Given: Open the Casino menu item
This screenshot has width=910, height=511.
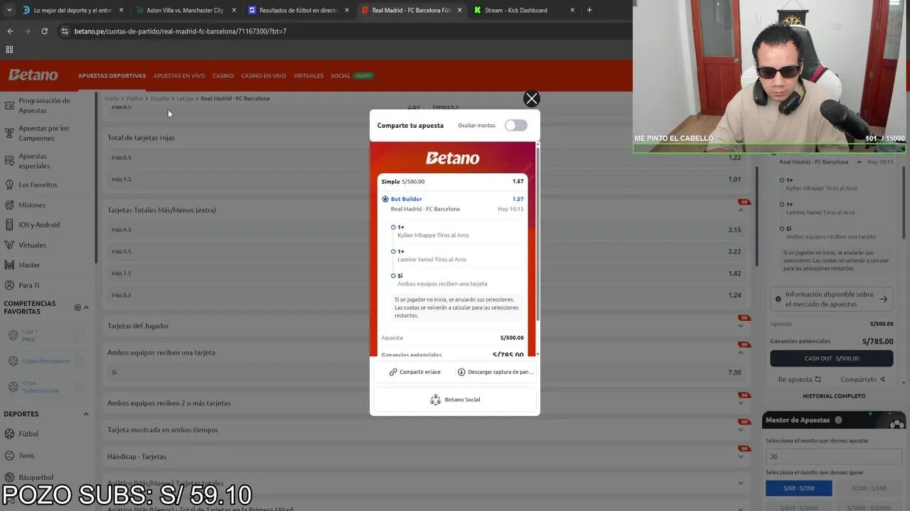Looking at the screenshot, I should coord(223,76).
